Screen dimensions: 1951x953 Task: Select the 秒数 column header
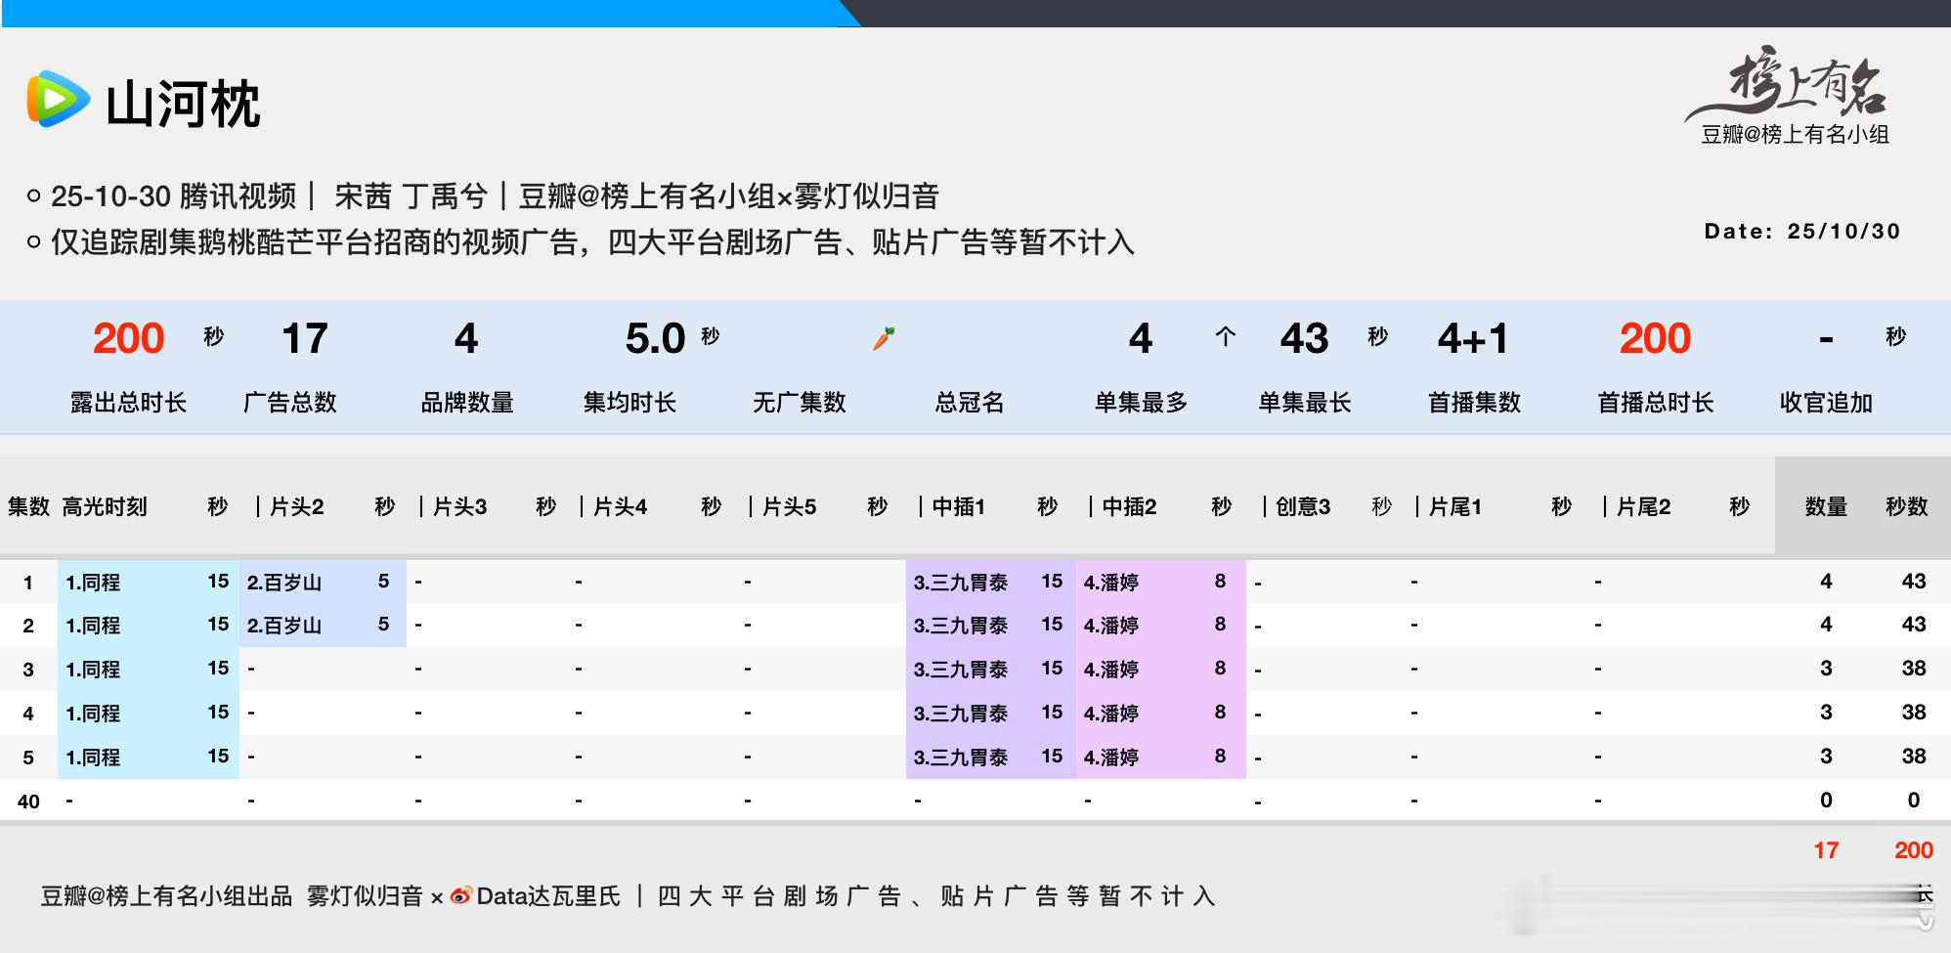(1907, 507)
